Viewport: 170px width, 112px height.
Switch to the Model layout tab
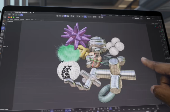[x=110, y=15]
